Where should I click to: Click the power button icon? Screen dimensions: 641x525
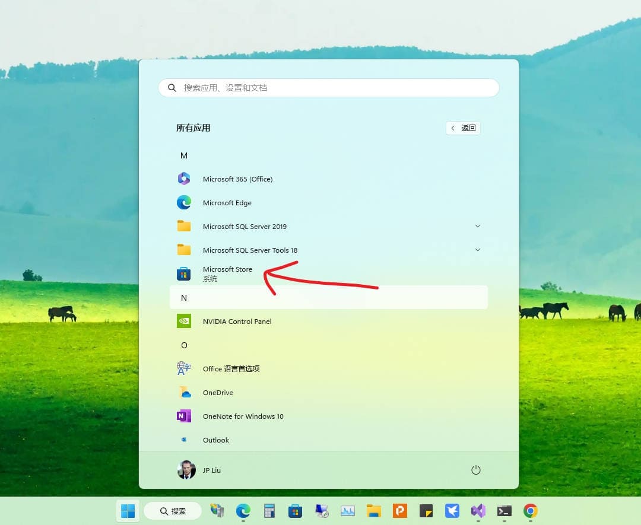(475, 470)
